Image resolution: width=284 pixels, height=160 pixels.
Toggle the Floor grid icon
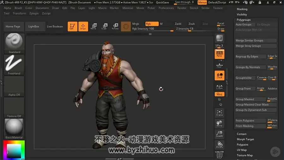219,65
